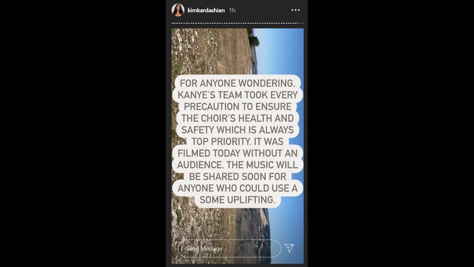Click the dashed story progress bar
The image size is (474, 267).
(237, 23)
